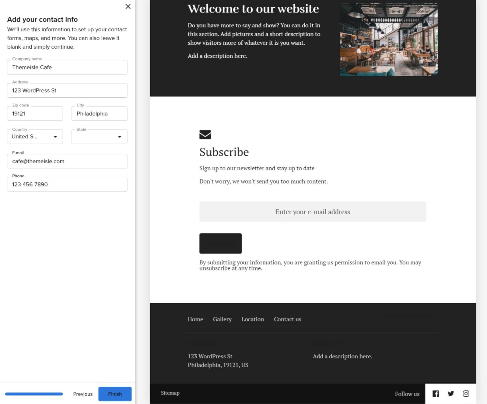Go back with the Previous button
The height and width of the screenshot is (404, 487).
point(82,394)
